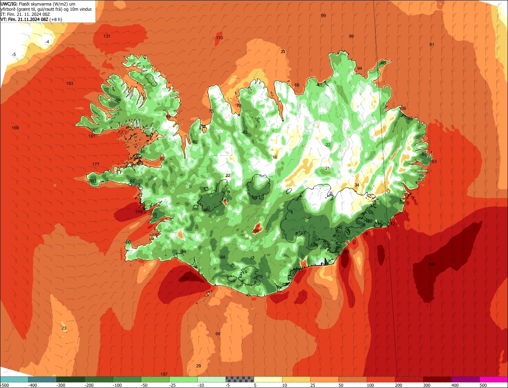The height and width of the screenshot is (388, 508).
Task: Click the -500 to -400 light teal legend swatch
Action: (x=14, y=379)
